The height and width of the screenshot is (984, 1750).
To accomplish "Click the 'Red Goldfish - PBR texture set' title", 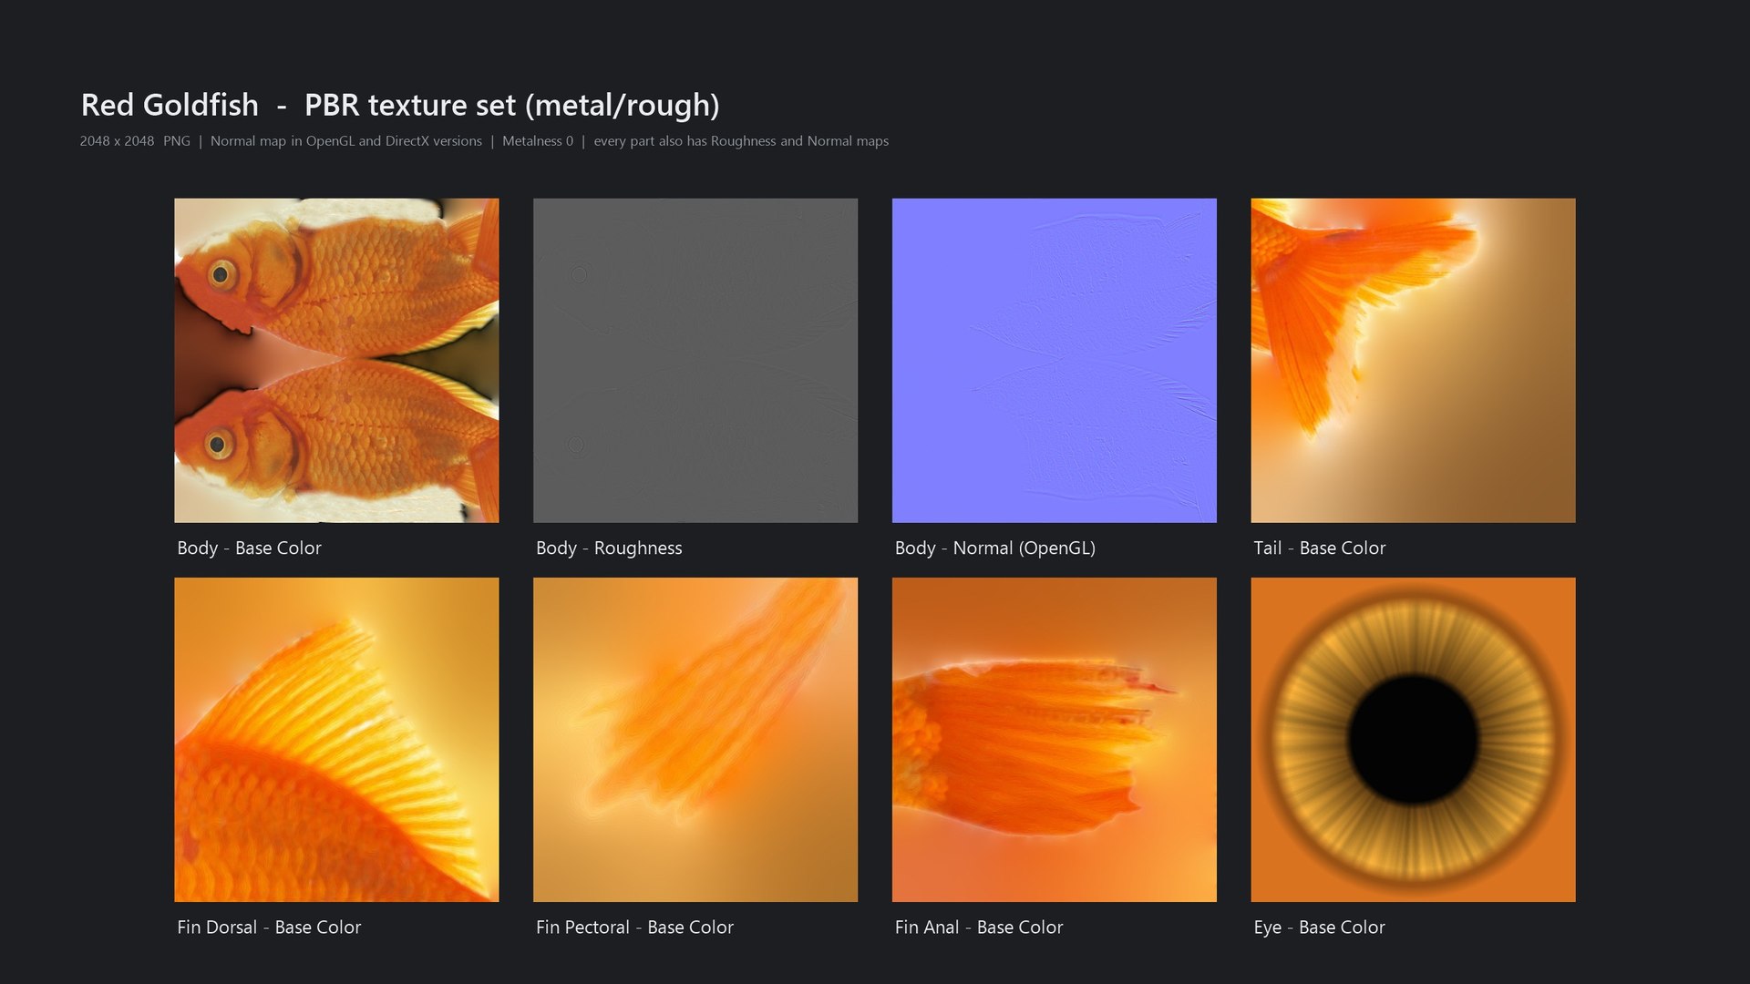I will pyautogui.click(x=400, y=105).
